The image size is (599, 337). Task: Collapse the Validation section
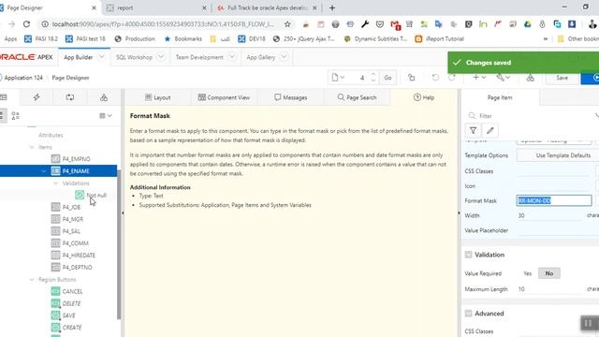pyautogui.click(x=468, y=255)
